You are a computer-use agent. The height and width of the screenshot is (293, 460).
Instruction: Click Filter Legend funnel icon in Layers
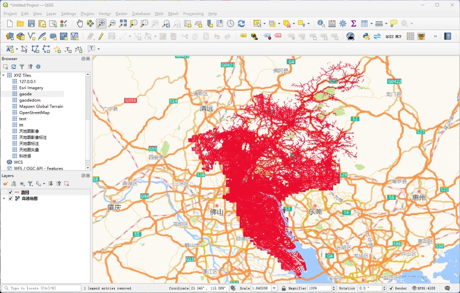click(30, 184)
